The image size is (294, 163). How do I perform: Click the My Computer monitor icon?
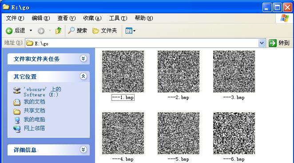(x=17, y=120)
